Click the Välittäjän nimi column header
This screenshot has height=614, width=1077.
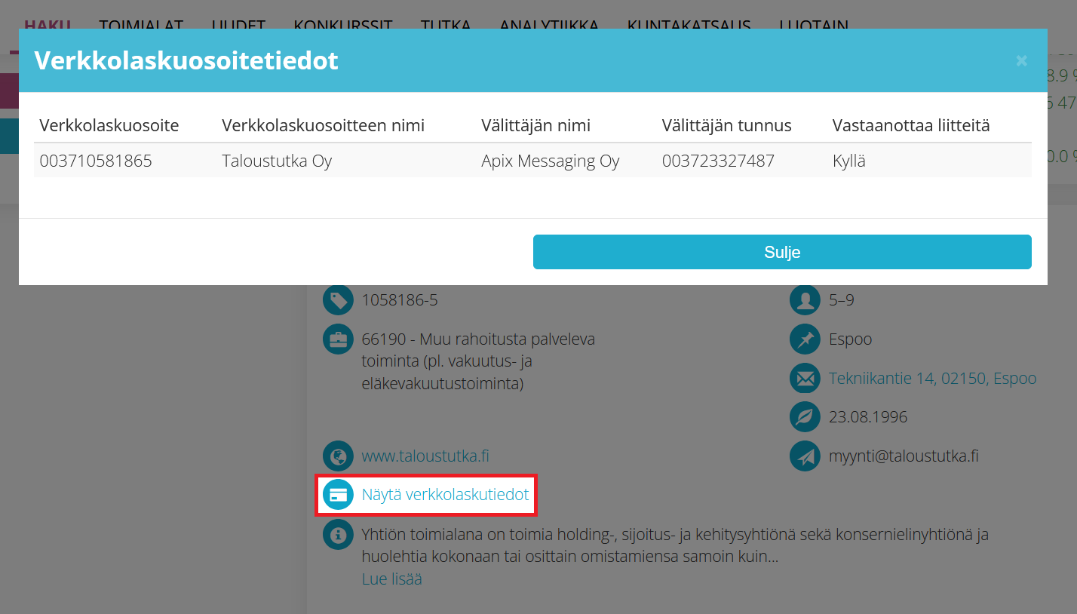(x=535, y=125)
